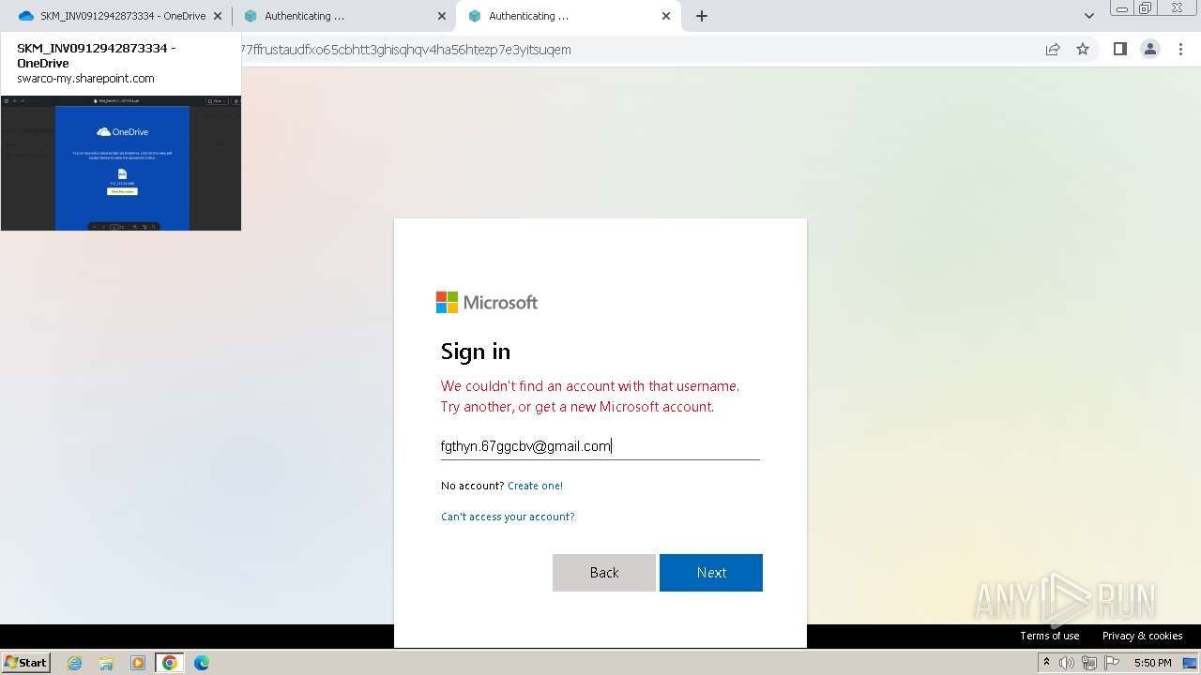Close the SKM_INV OneDrive tab
The height and width of the screenshot is (675, 1201).
(218, 16)
